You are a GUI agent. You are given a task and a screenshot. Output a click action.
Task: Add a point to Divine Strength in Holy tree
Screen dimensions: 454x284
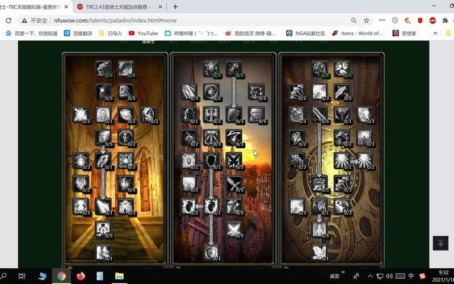click(x=103, y=68)
